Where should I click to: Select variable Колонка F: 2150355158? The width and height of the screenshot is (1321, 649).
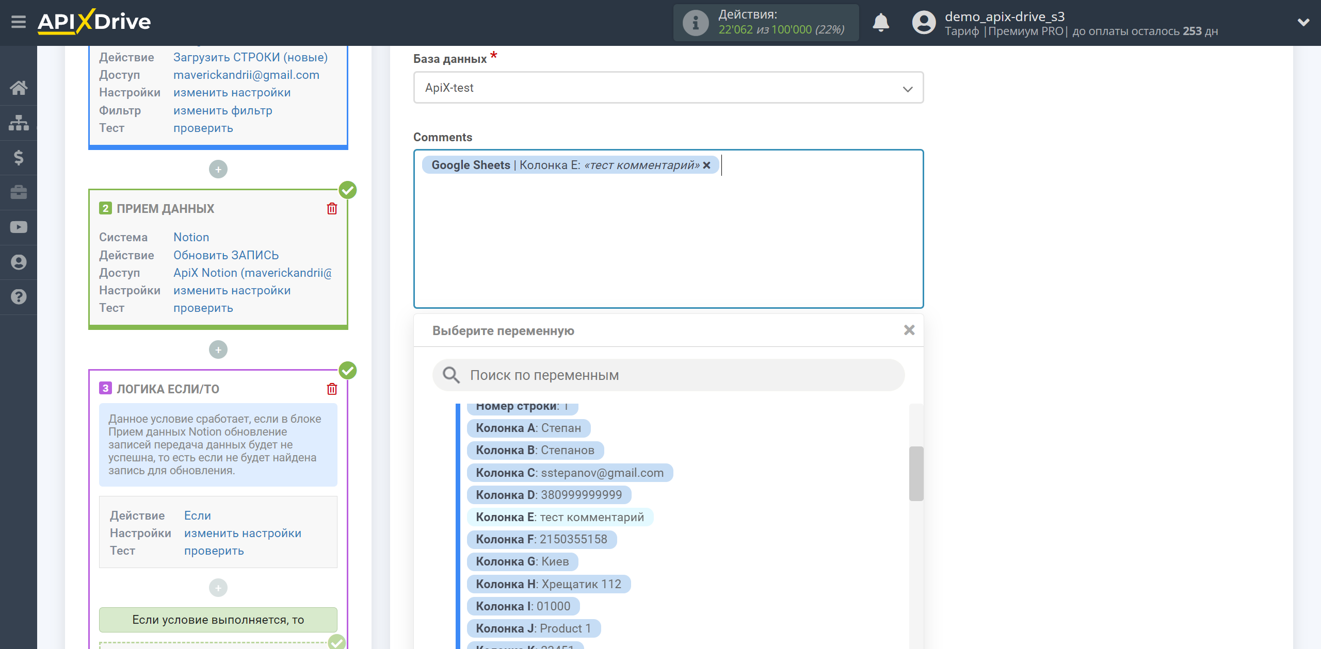point(542,539)
